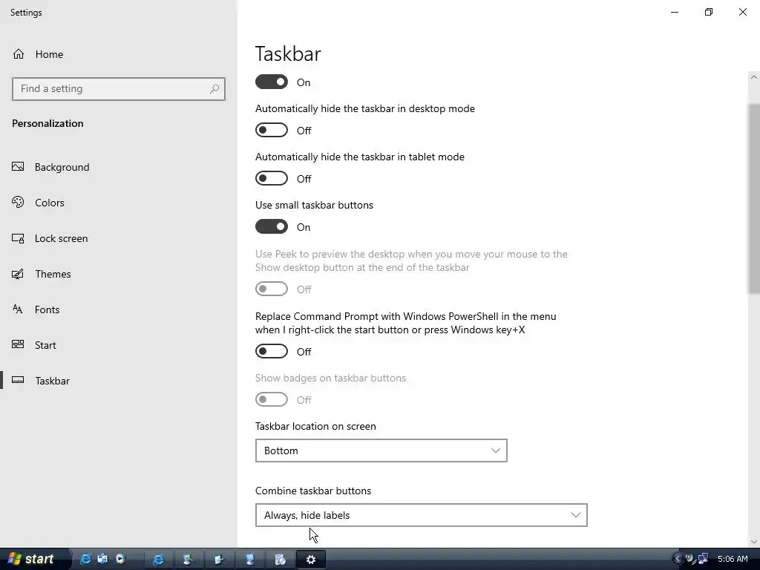Click the scrollbar up arrow

tap(754, 77)
